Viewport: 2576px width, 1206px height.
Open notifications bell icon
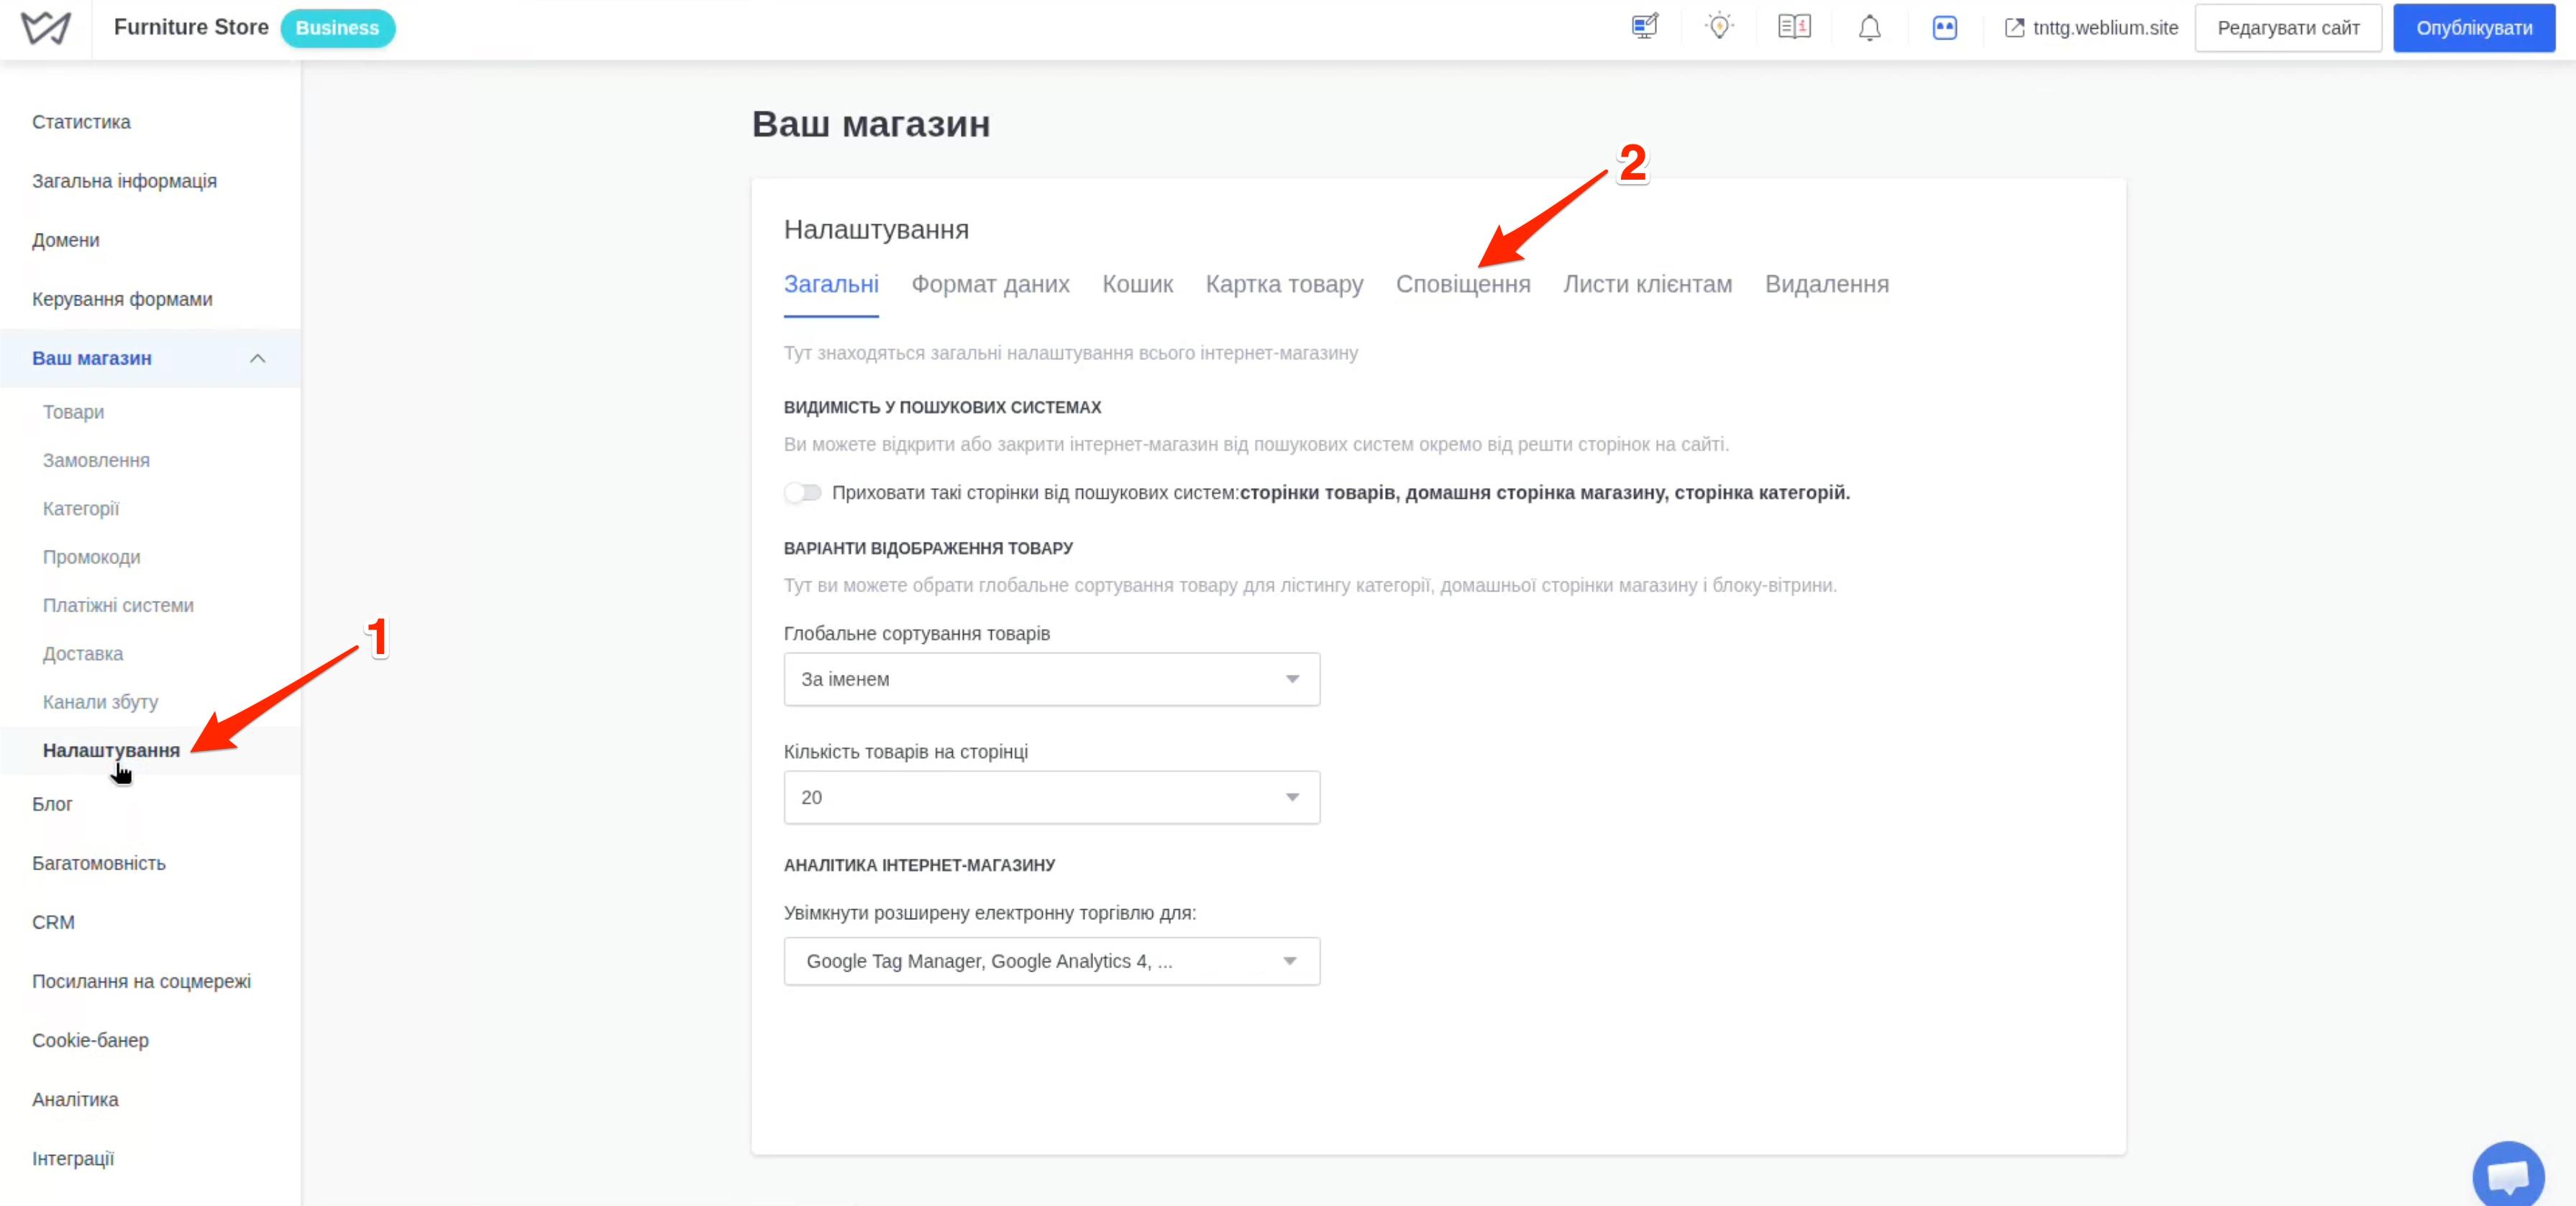point(1869,28)
